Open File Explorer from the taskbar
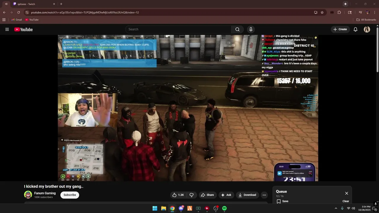 (163, 208)
